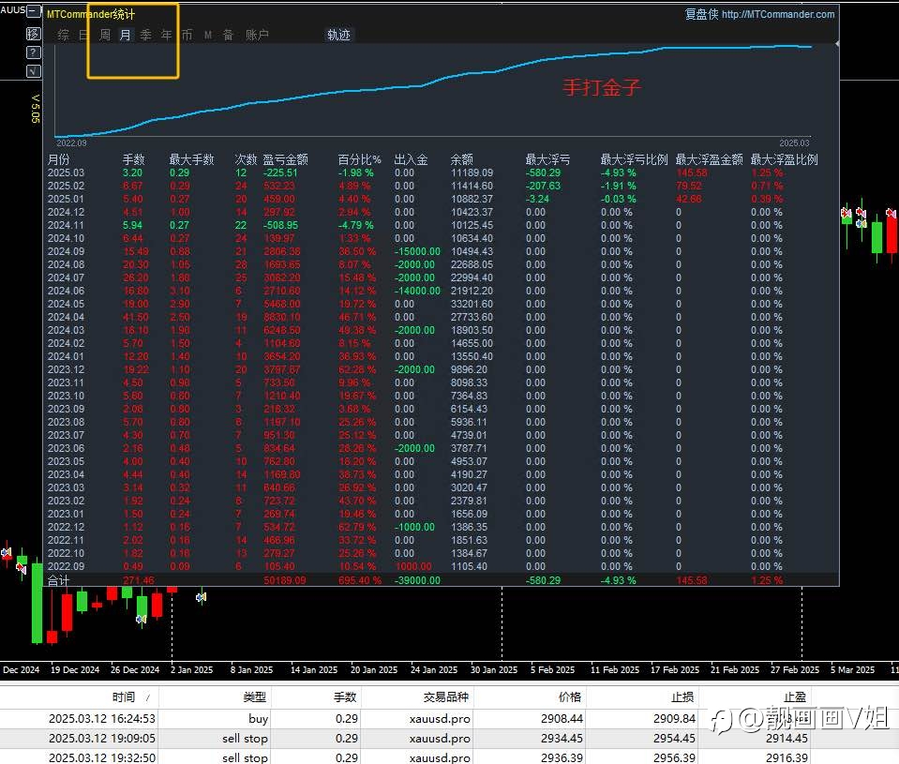Select the 2023.12 month row
The image size is (899, 764).
click(x=442, y=370)
